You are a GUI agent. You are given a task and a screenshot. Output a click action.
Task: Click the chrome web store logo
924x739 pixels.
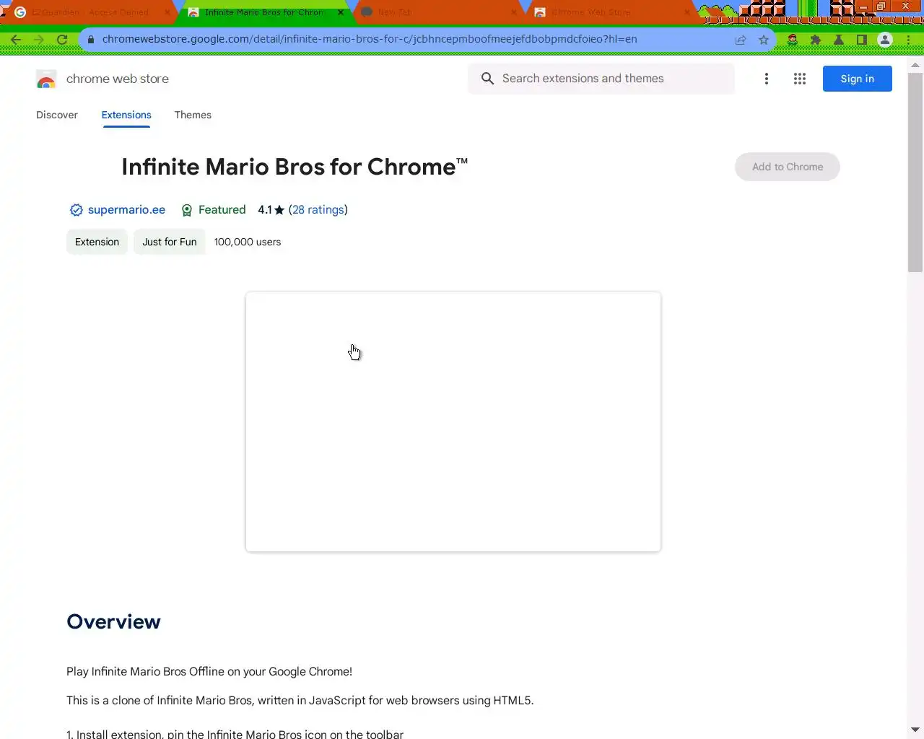coord(46,79)
